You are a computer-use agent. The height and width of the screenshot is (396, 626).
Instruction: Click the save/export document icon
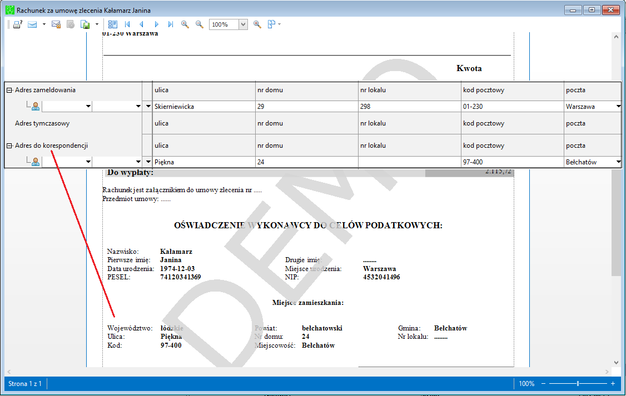pyautogui.click(x=85, y=25)
